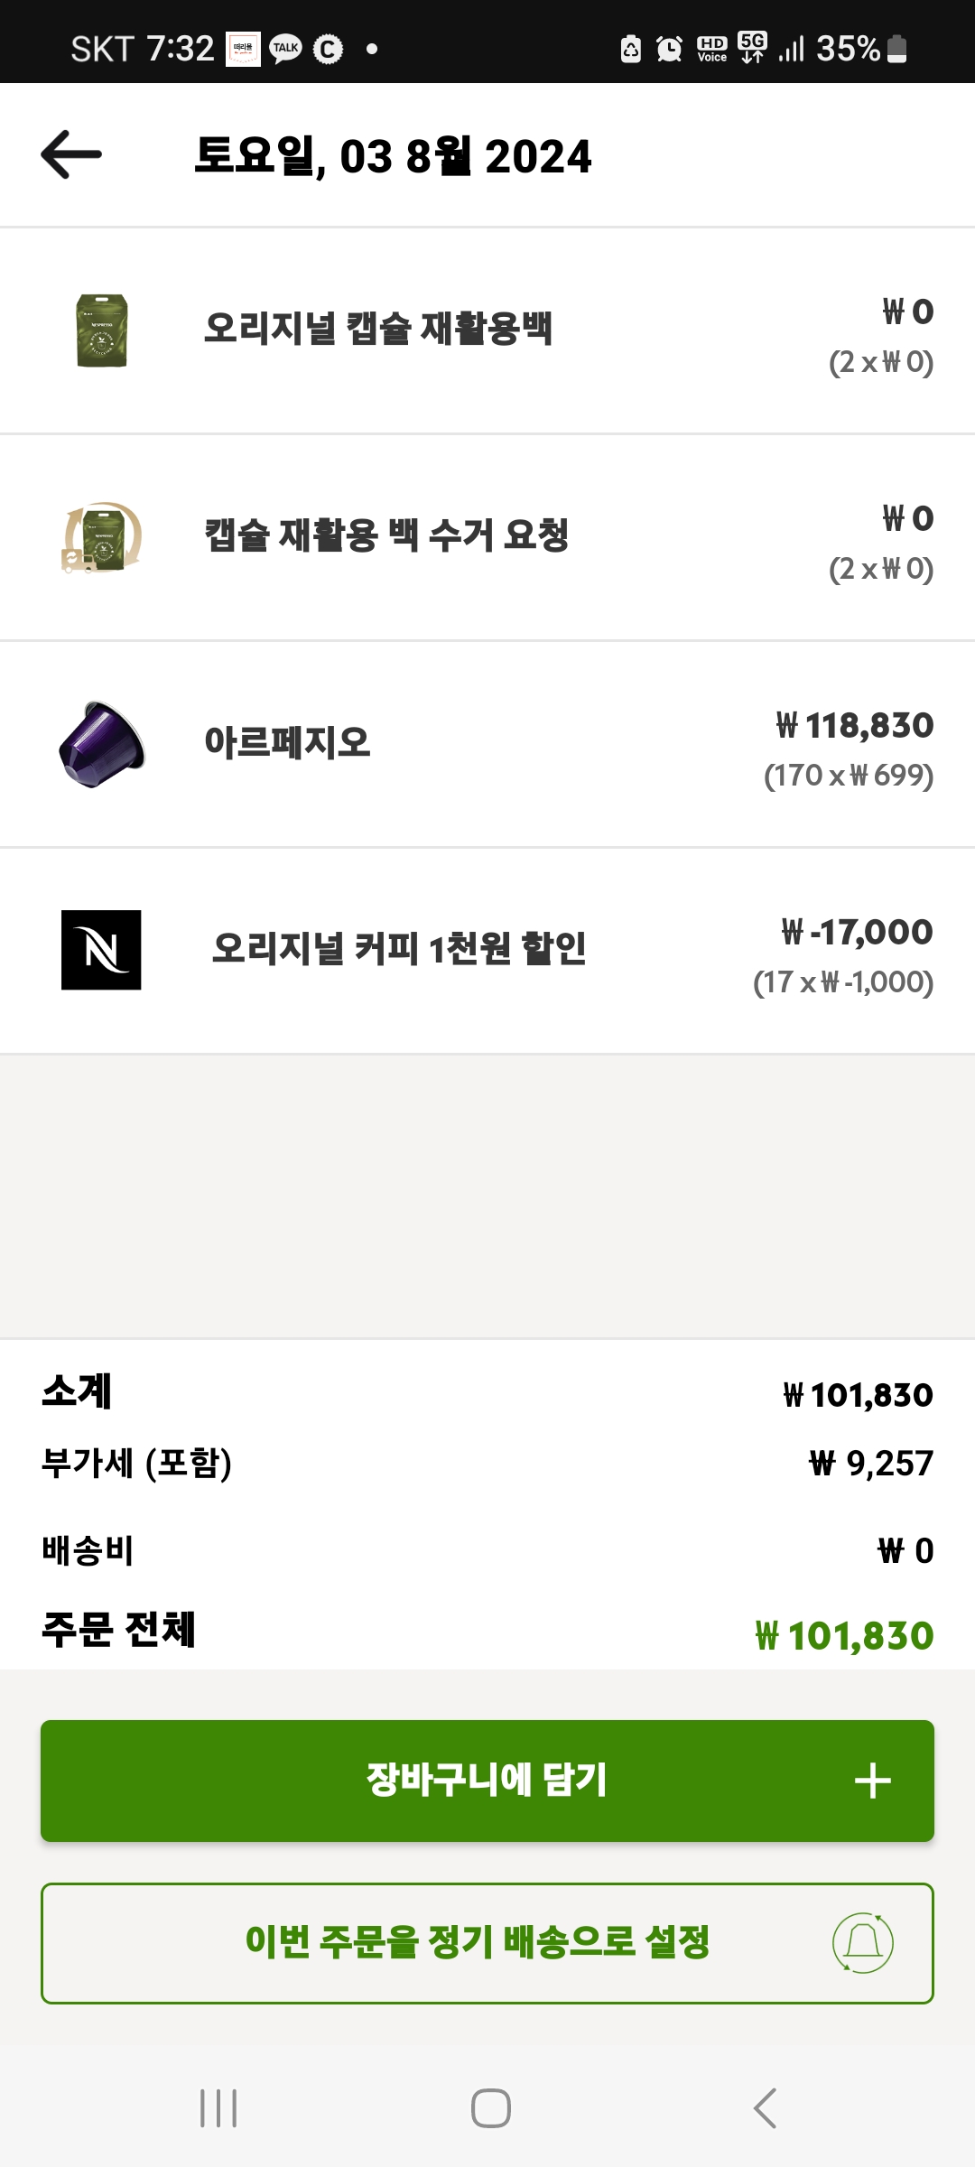Screen dimensions: 975x2167
Task: Tap the subscription bell icon
Action: [862, 1943]
